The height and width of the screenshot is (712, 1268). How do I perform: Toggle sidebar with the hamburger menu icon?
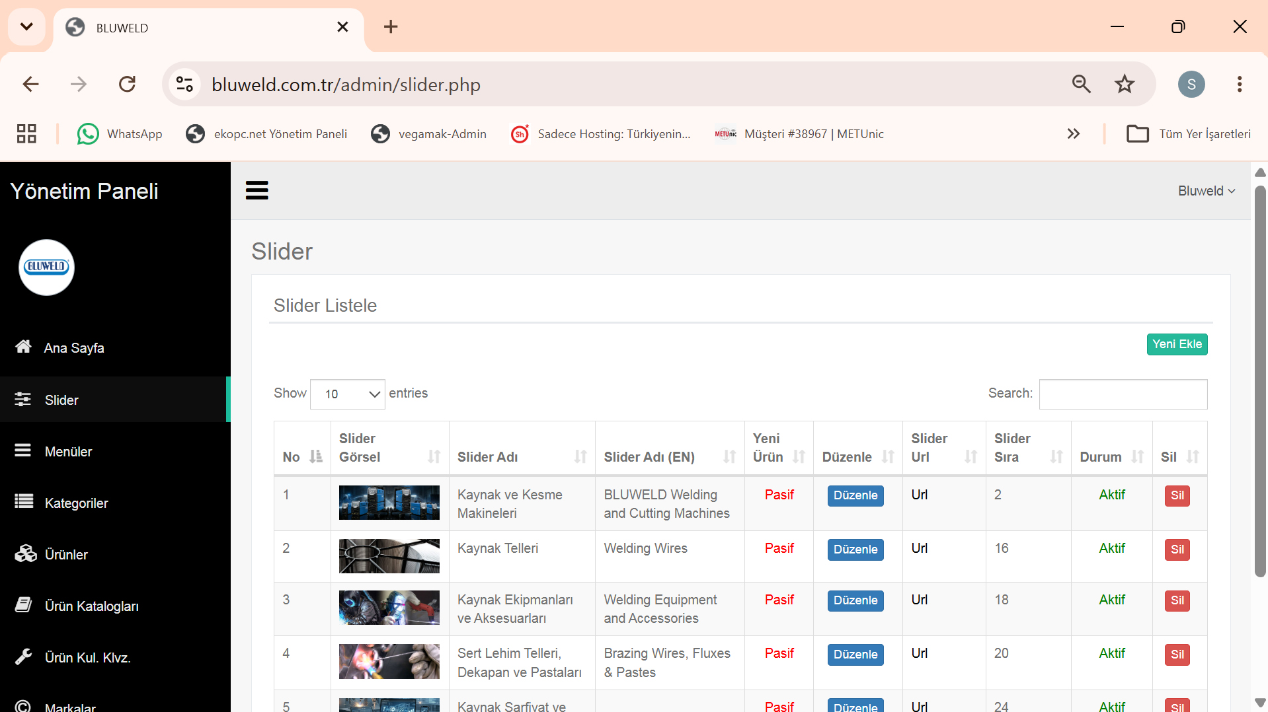[257, 191]
